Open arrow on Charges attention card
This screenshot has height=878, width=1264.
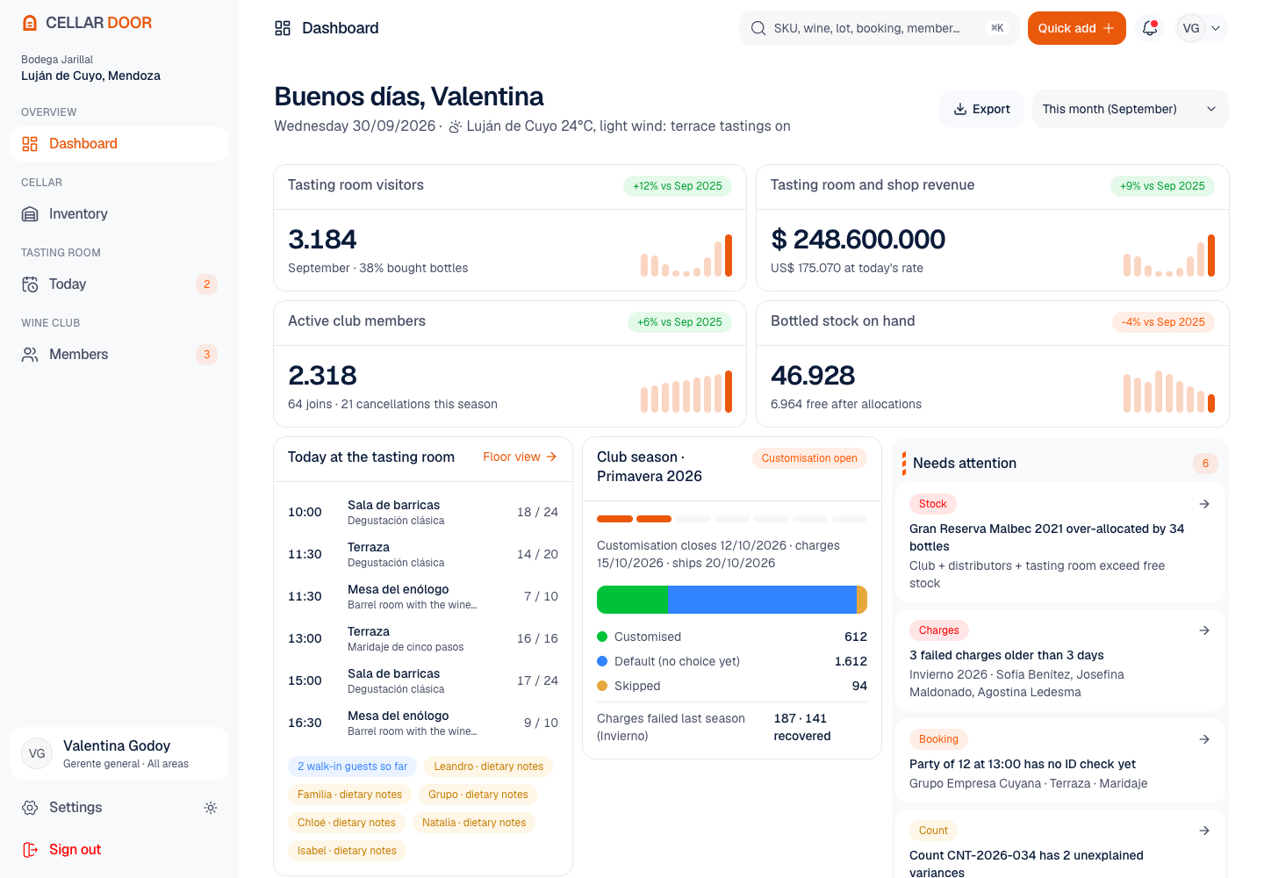(1204, 630)
